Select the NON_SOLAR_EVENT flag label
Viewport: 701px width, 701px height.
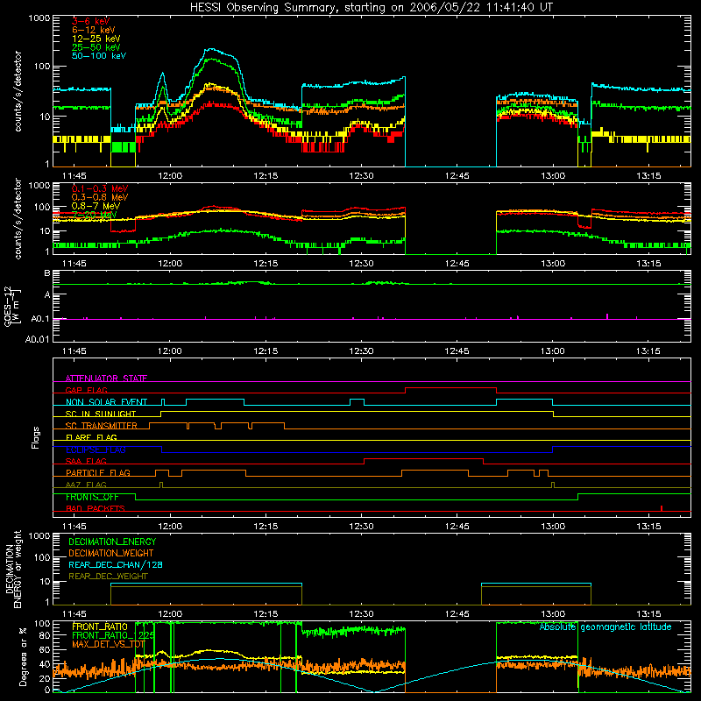pyautogui.click(x=106, y=402)
